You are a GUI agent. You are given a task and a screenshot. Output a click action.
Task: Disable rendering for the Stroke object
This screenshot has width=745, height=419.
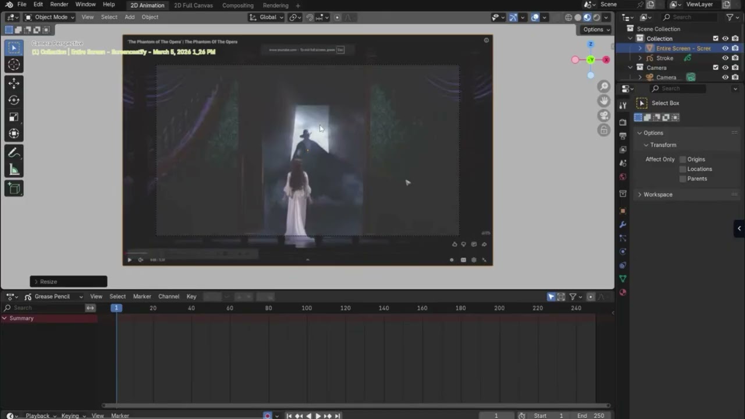(x=735, y=58)
